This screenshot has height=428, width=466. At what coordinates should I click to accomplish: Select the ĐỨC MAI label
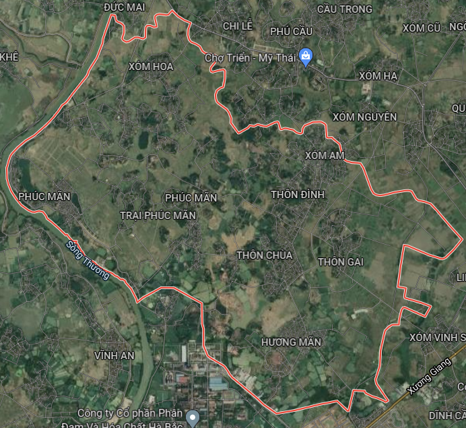click(x=124, y=7)
